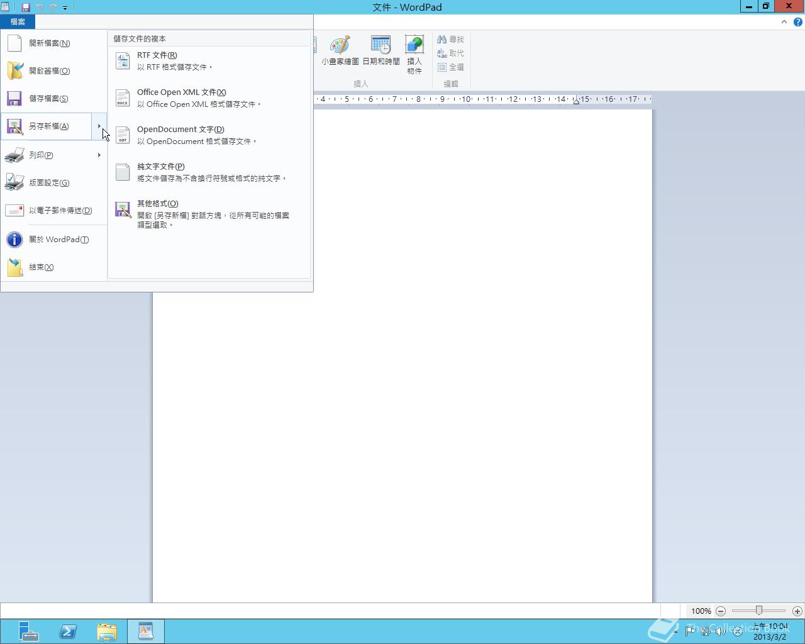The image size is (805, 644).
Task: Open PowerShell from the taskbar
Action: 68,631
